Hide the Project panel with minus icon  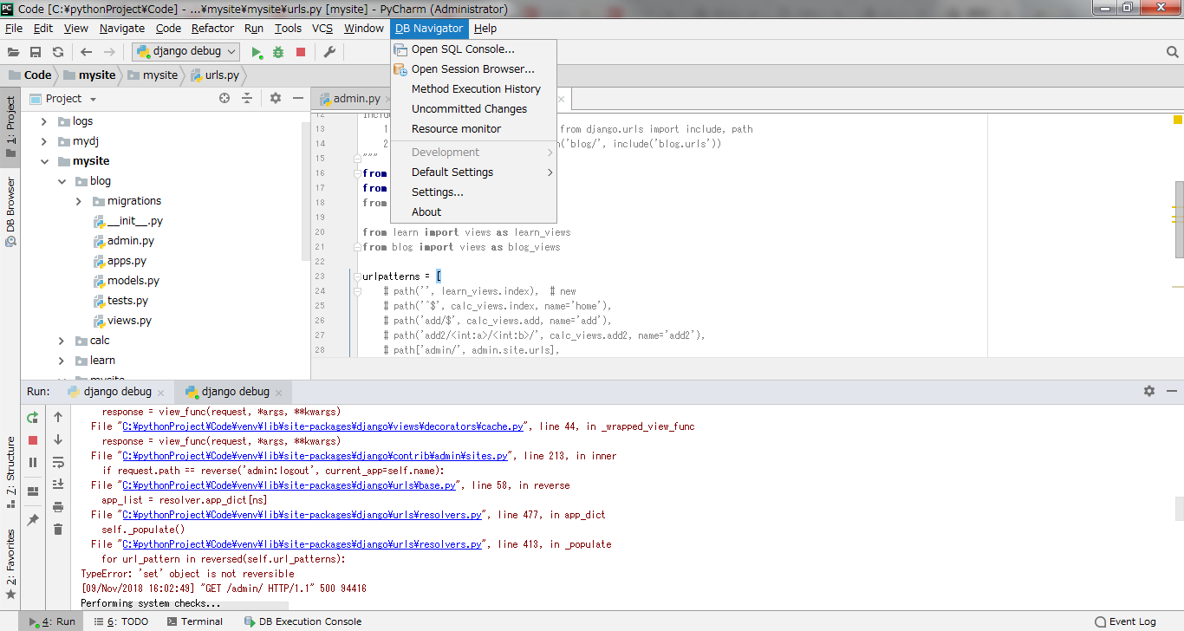coord(297,99)
